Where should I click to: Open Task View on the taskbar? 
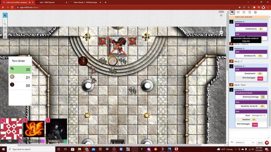coord(66,149)
